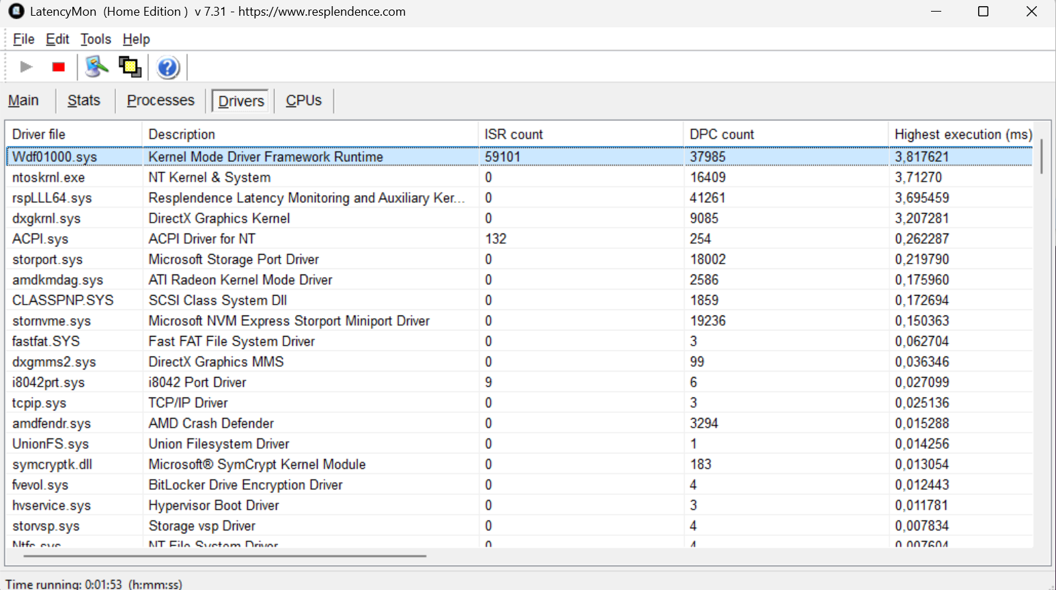Click the ISR count value 132
This screenshot has width=1056, height=590.
496,239
